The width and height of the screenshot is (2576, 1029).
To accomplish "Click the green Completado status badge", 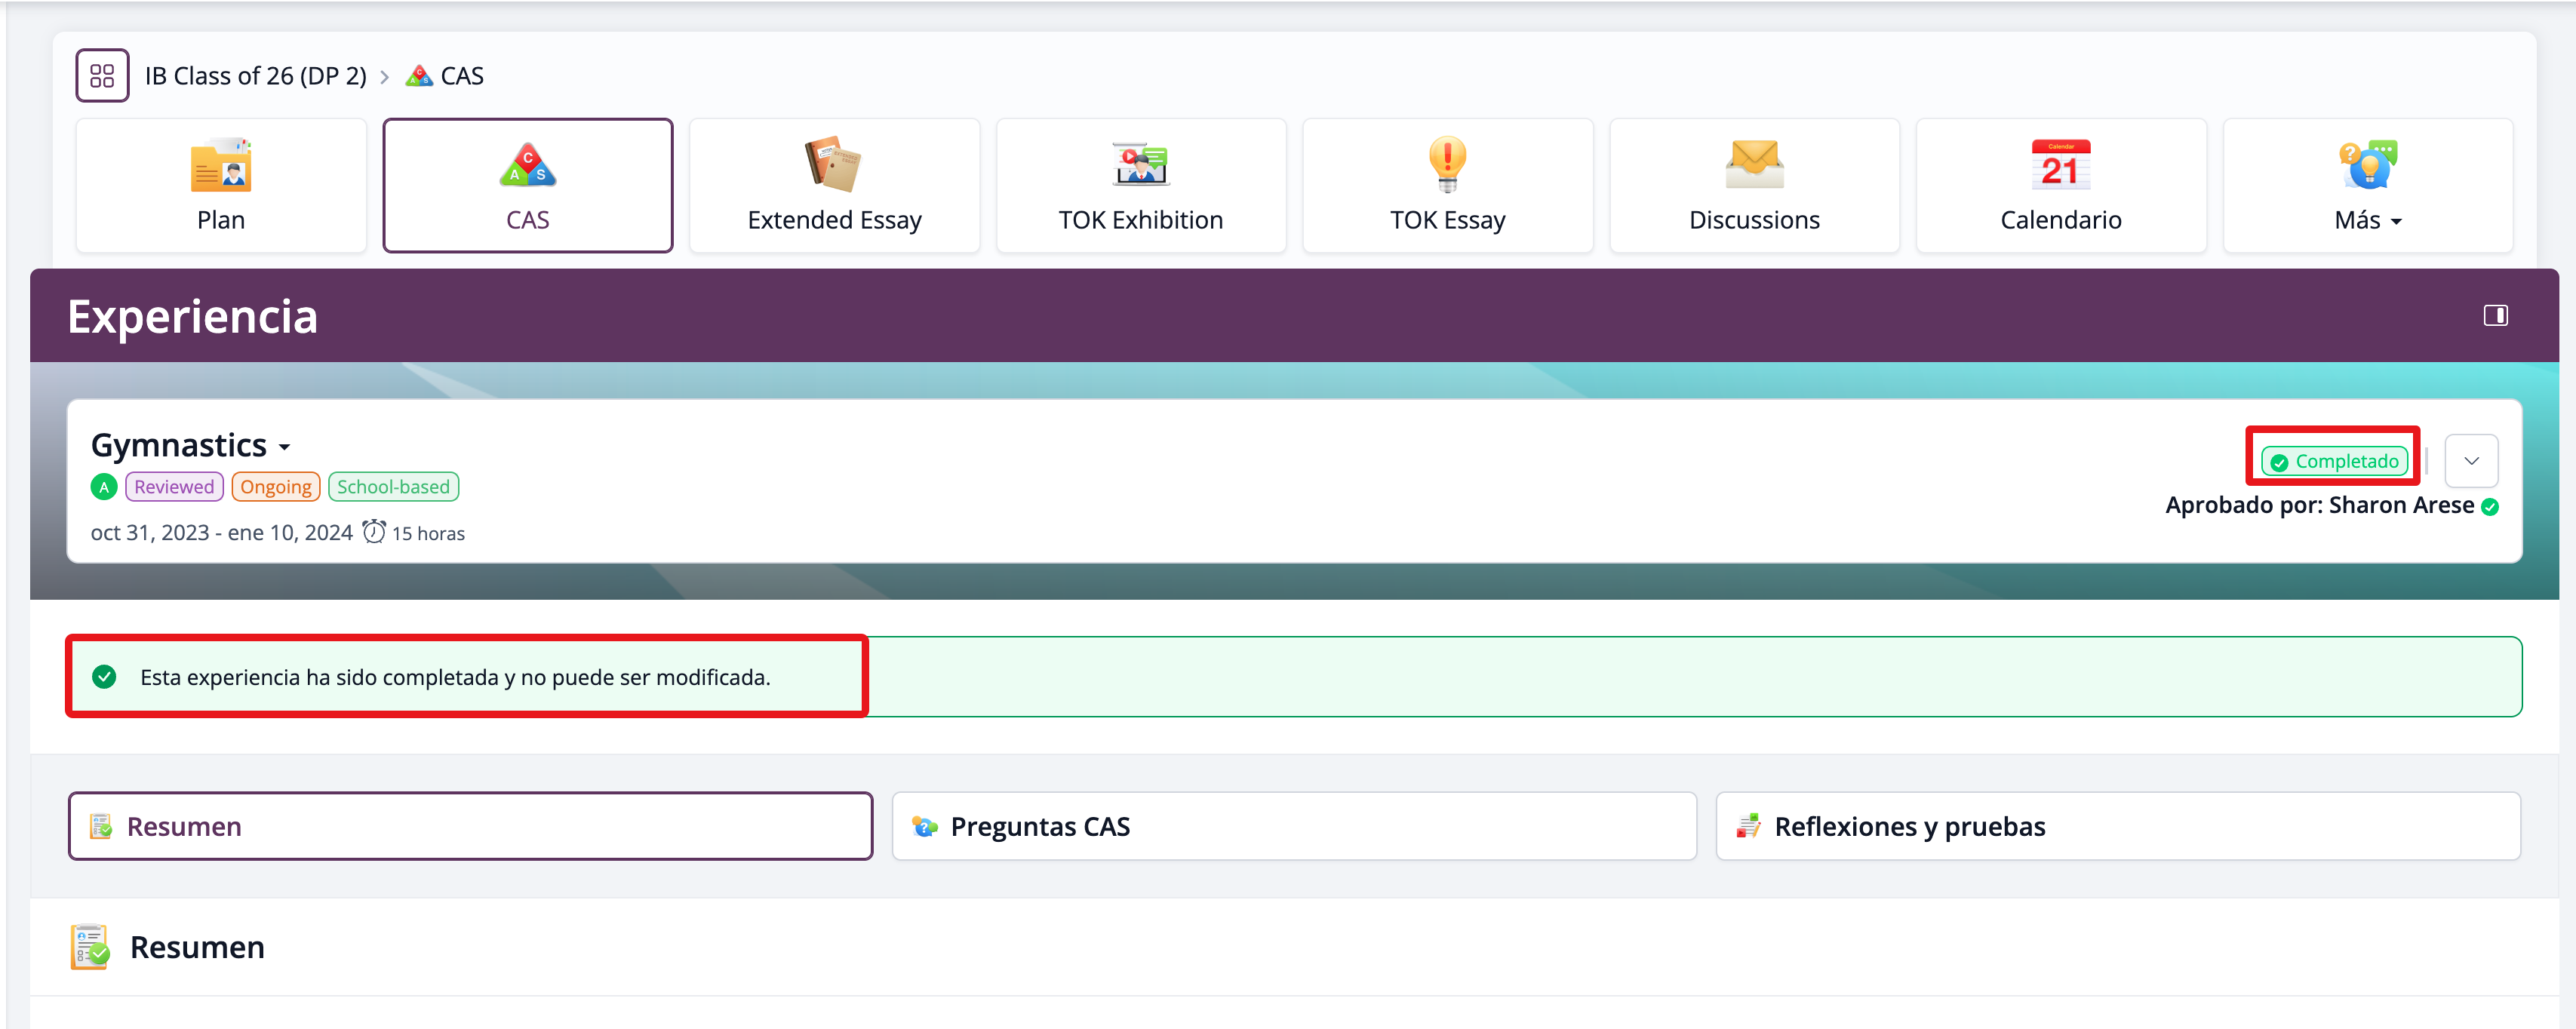I will 2334,461.
